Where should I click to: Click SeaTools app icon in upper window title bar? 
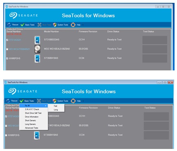tap(7, 7)
